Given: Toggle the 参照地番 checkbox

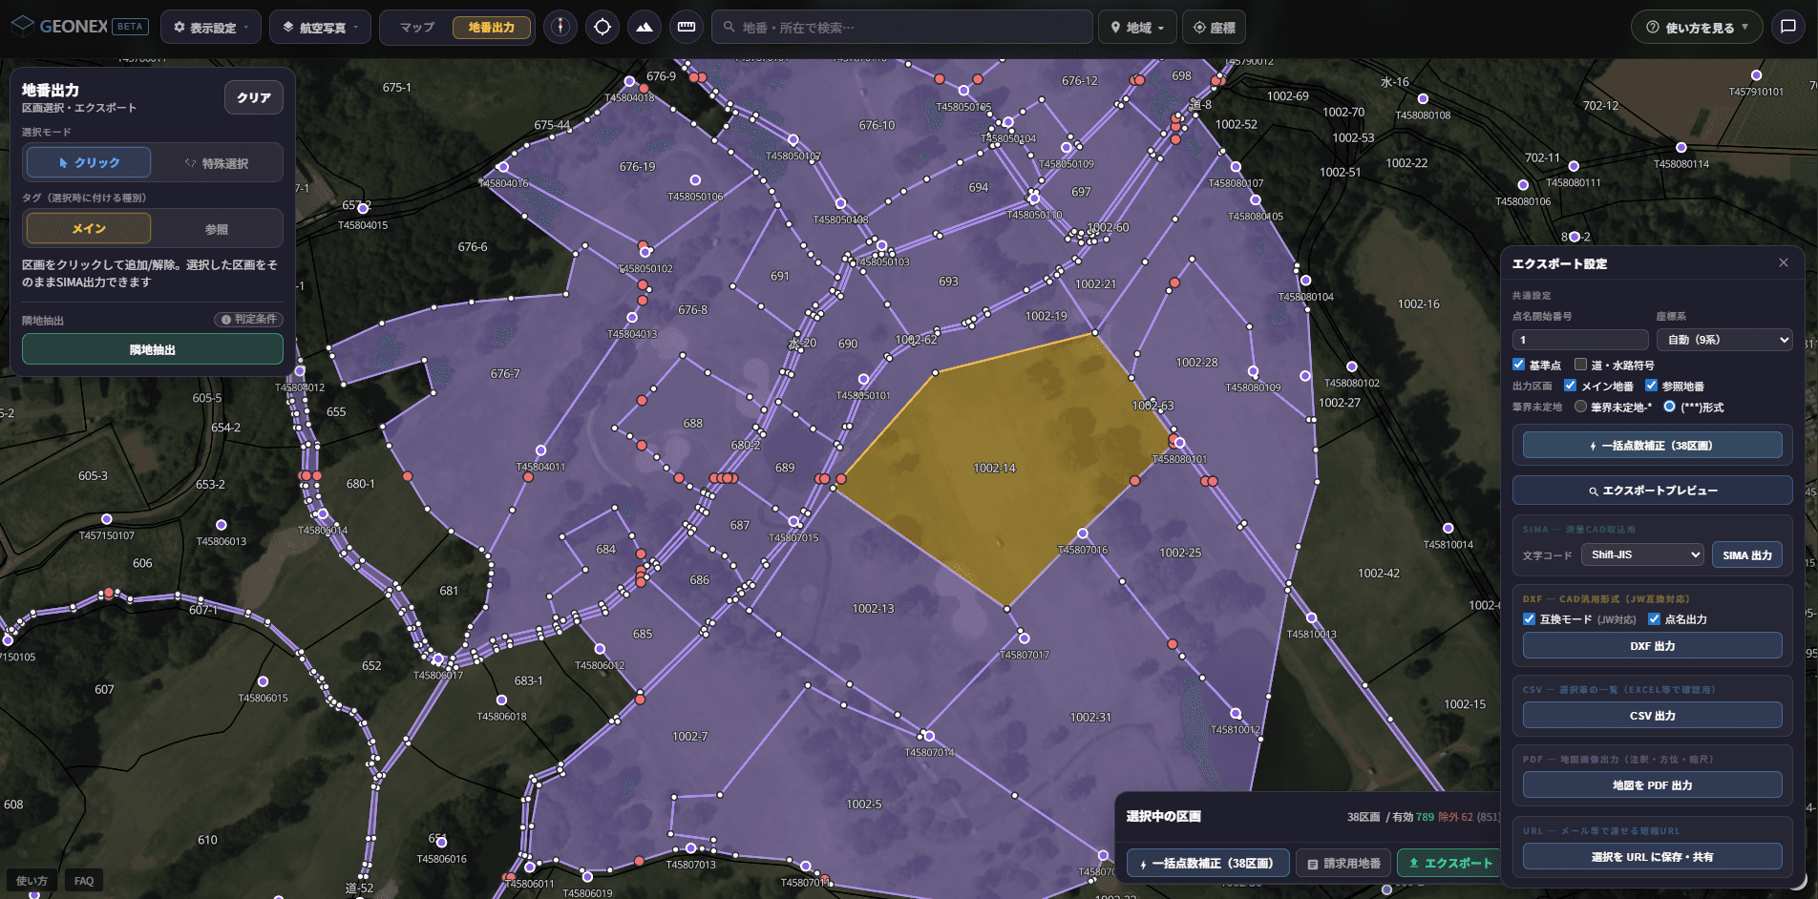Looking at the screenshot, I should (x=1651, y=386).
